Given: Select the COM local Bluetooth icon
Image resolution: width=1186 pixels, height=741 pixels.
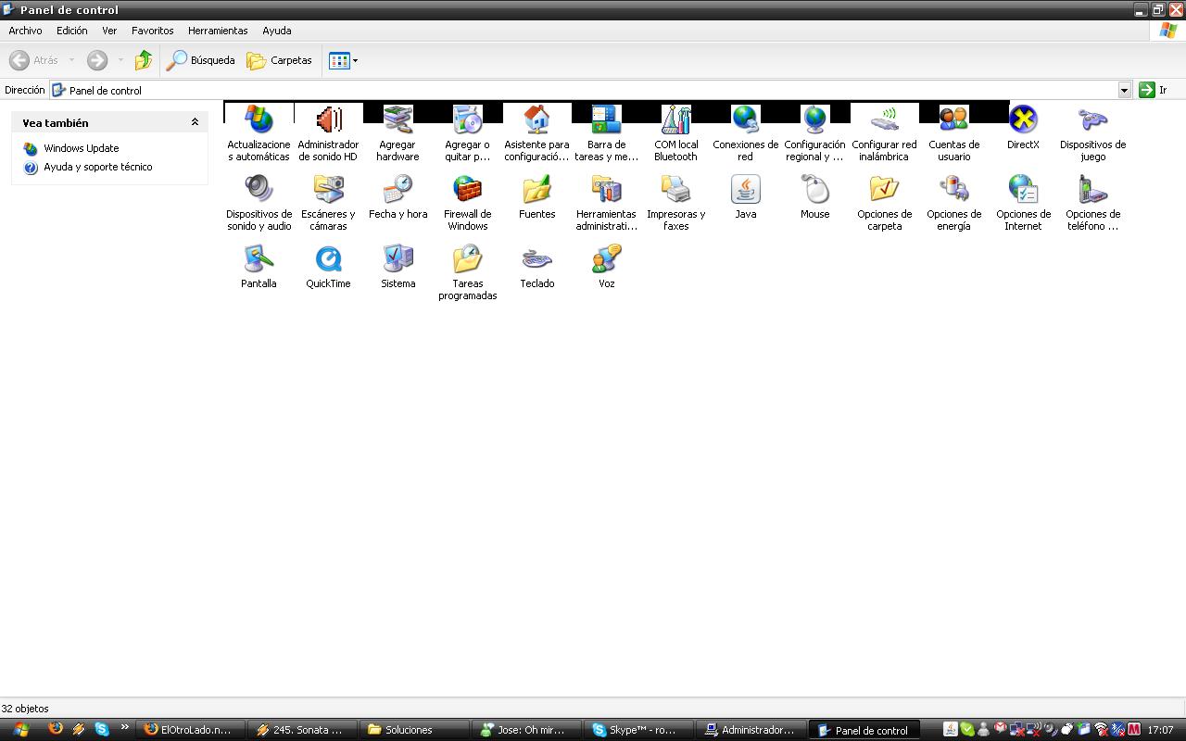Looking at the screenshot, I should pos(675,120).
